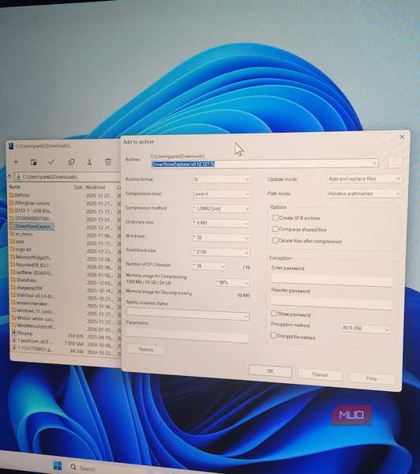Viewport: 420px width, 474px height.
Task: Click the up-folder arrow beside path bar
Action: [x=9, y=176]
